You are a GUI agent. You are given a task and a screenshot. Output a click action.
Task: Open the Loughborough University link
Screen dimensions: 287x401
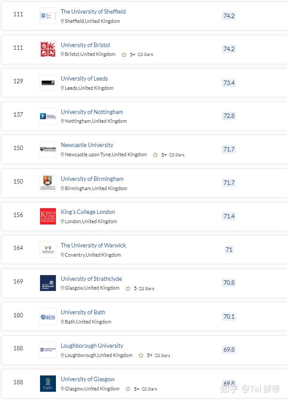point(92,346)
